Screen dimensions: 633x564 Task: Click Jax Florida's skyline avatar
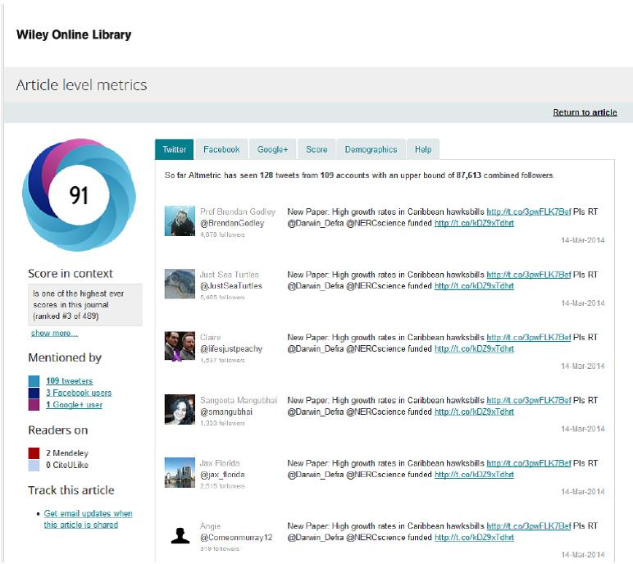(180, 473)
